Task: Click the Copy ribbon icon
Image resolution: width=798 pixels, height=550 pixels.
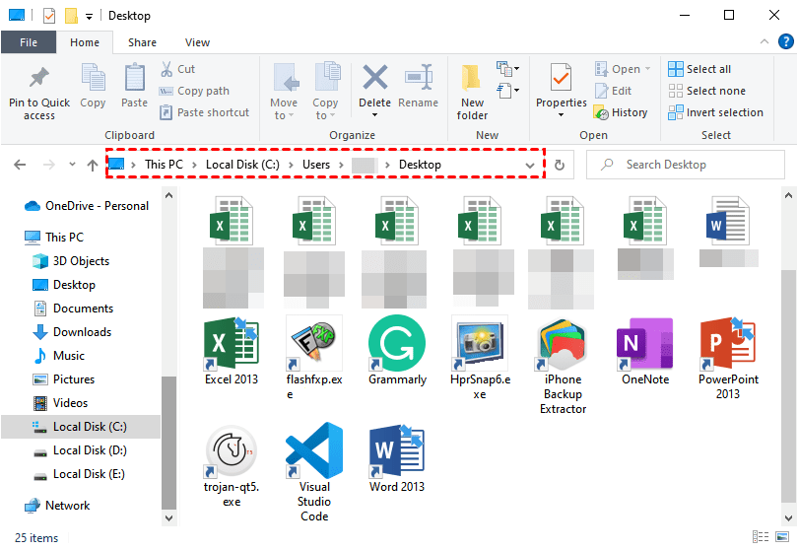Action: tap(94, 78)
